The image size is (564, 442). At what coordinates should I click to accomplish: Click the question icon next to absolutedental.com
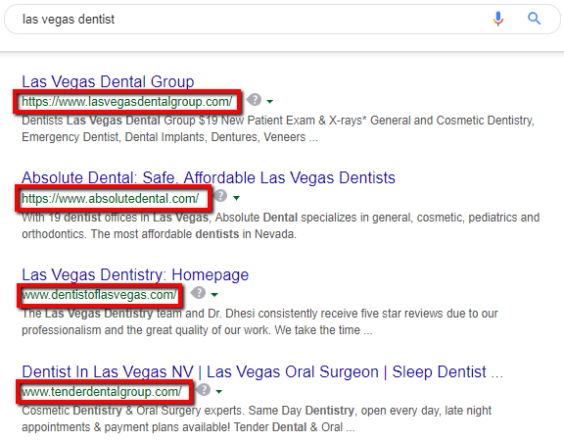coord(220,196)
